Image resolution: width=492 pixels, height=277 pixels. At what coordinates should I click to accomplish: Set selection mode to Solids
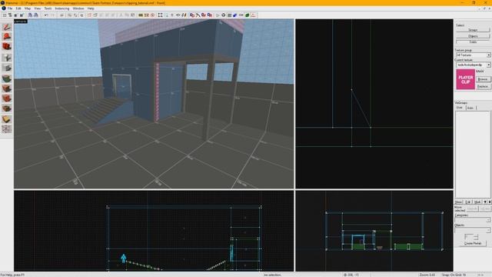click(473, 42)
